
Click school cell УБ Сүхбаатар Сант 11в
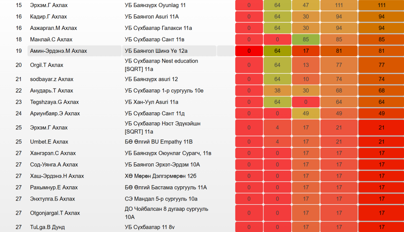[x=154, y=39]
